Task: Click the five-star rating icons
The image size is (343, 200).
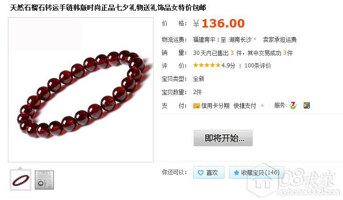Action: [x=207, y=65]
